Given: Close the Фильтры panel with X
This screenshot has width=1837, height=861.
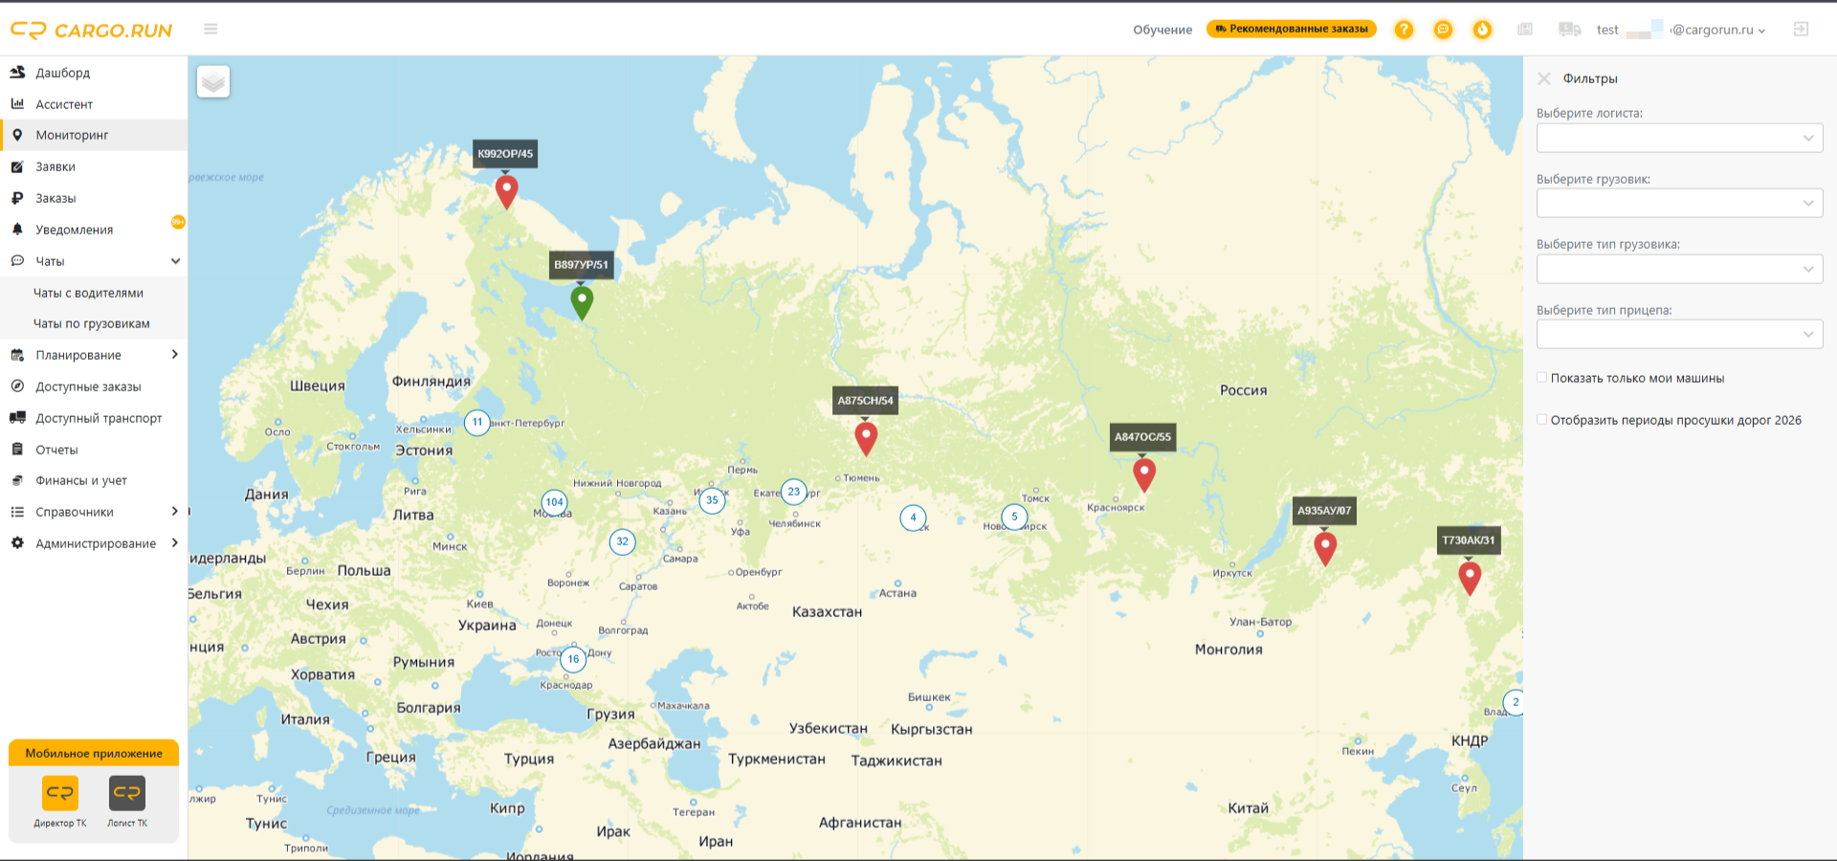Looking at the screenshot, I should pyautogui.click(x=1543, y=78).
